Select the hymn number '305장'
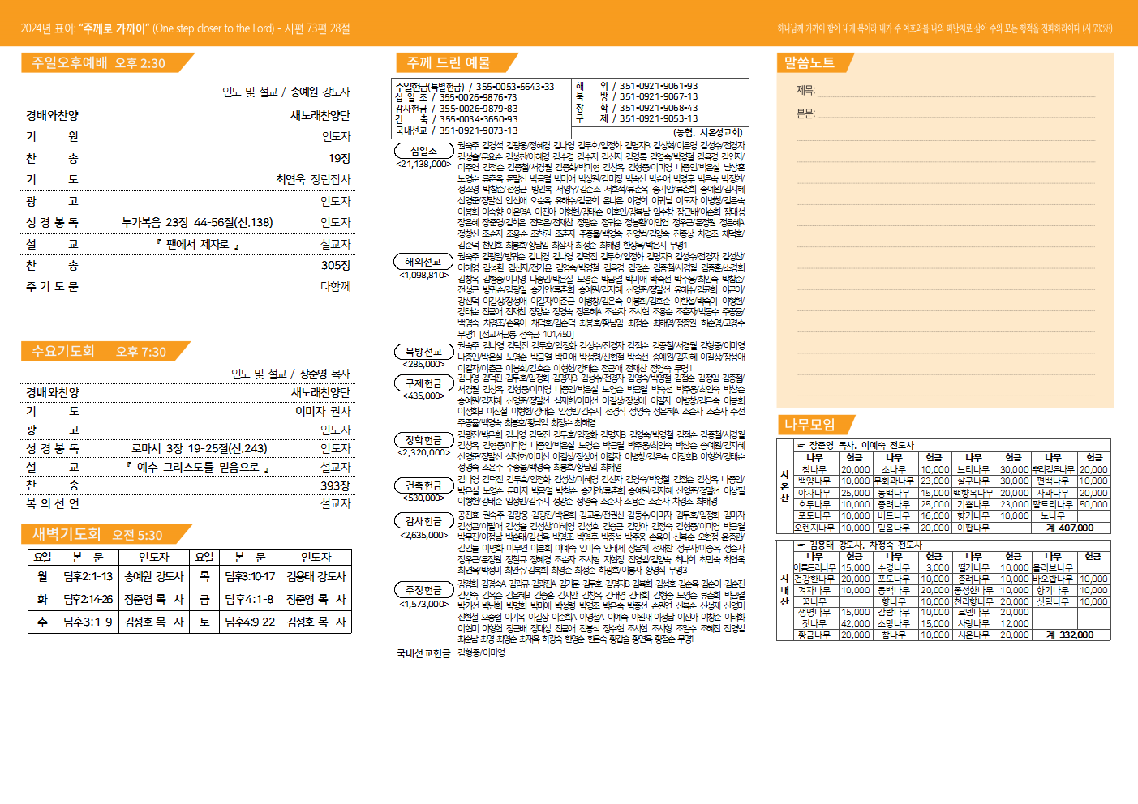 click(x=336, y=265)
